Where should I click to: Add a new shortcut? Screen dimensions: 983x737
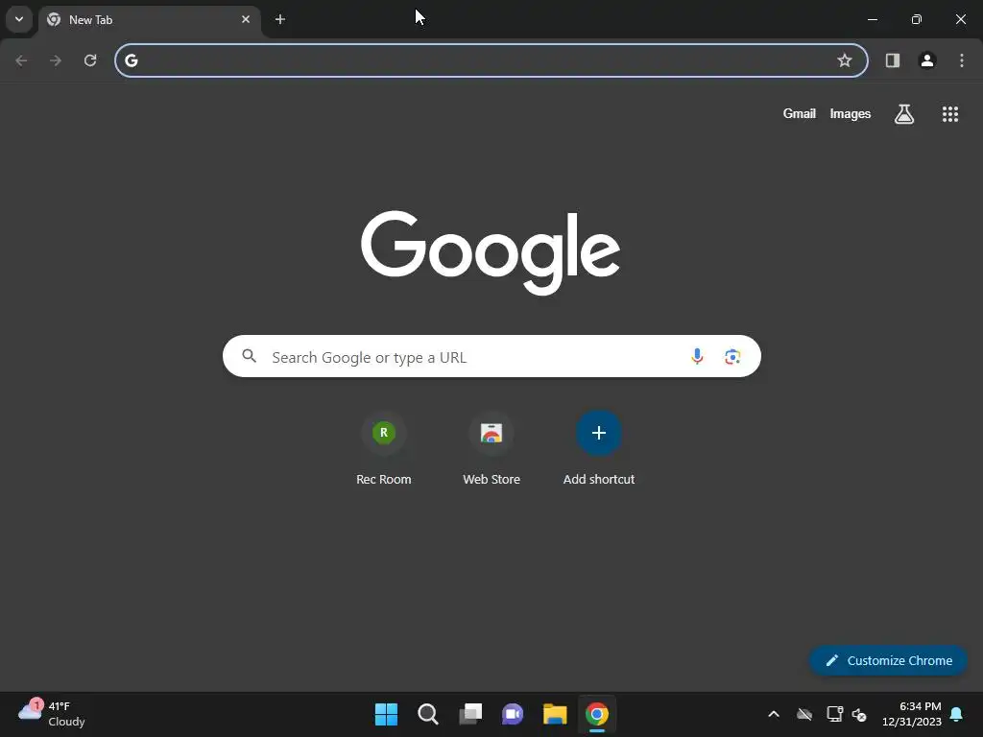[599, 447]
